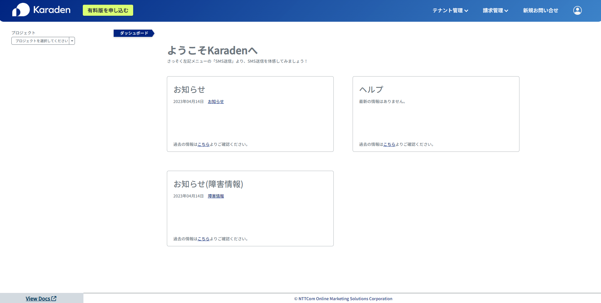Click the プロジェクト sidebar label
This screenshot has width=601, height=303.
click(x=23, y=33)
